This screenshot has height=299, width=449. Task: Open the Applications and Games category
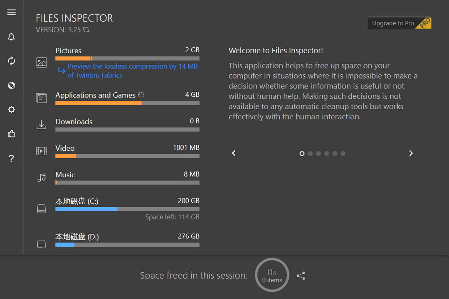click(x=96, y=95)
